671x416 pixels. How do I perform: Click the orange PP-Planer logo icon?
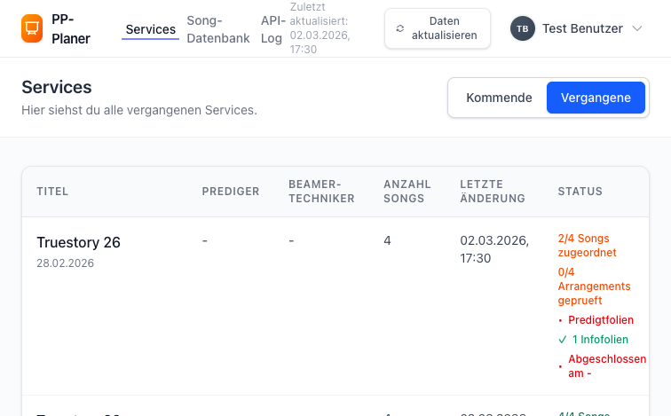[32, 28]
